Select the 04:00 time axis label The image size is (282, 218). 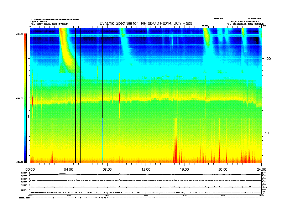tap(69, 170)
